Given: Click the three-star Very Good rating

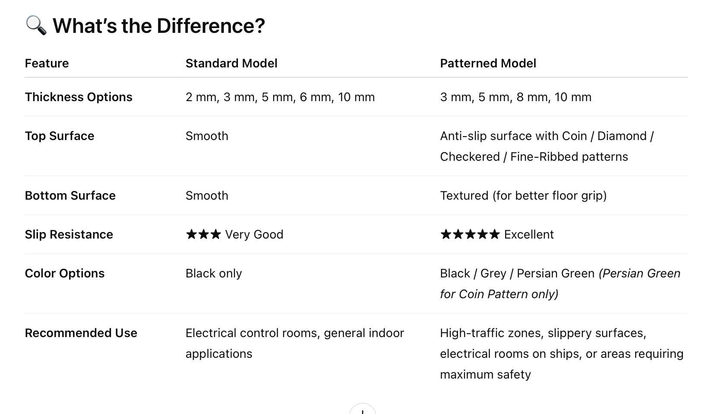Looking at the screenshot, I should point(234,234).
